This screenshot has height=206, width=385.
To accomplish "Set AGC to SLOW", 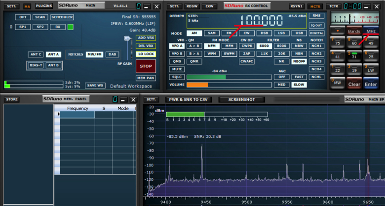I will (299, 84).
